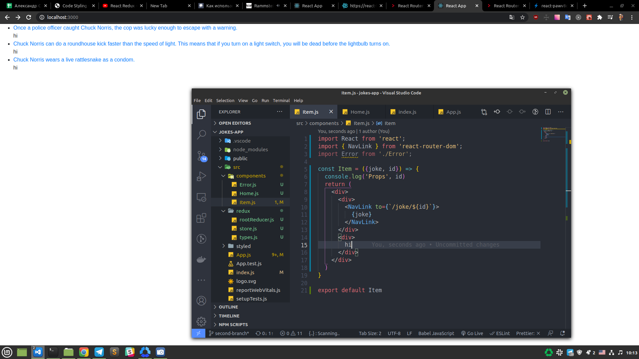Open store.js in the explorer tree
The image size is (639, 359).
click(x=250, y=229)
